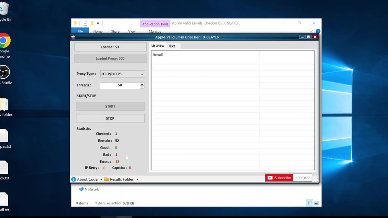388x218 pixels.
Task: Click the pas.txt file on desktop
Action: (5, 139)
